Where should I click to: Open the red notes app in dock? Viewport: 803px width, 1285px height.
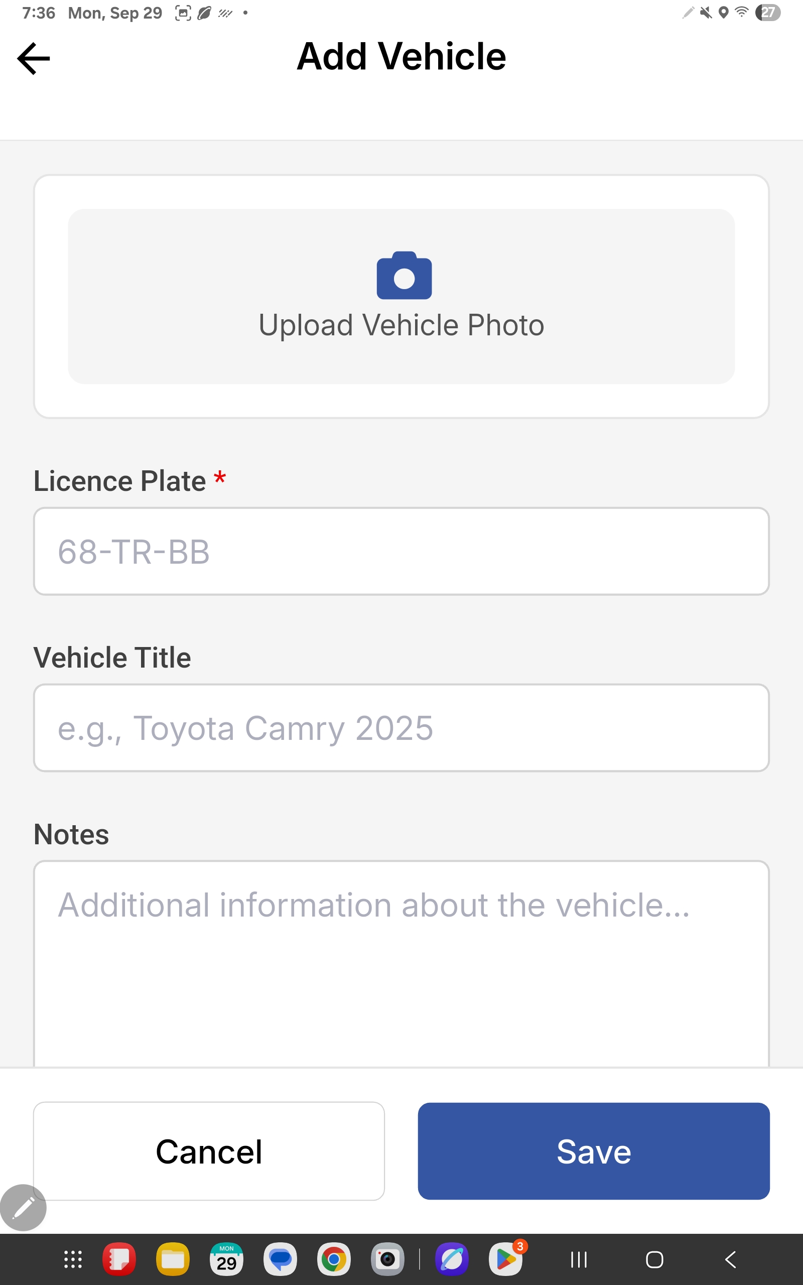click(119, 1259)
